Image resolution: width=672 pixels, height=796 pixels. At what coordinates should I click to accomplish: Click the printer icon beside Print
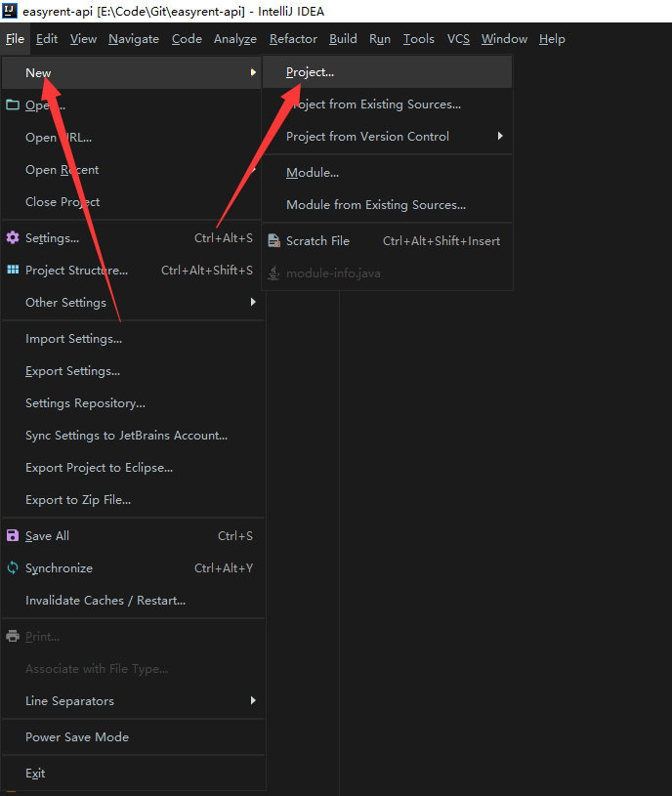pos(13,636)
